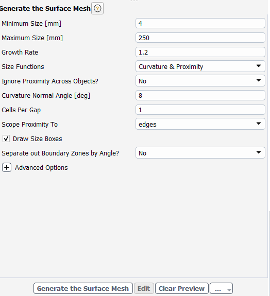This screenshot has width=270, height=296.
Task: Open Size Functions dropdown
Action: 200,66
